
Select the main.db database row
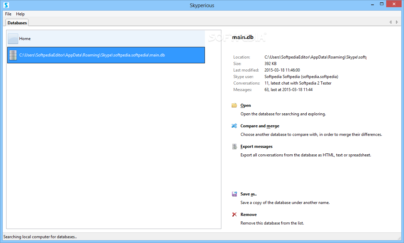tap(106, 55)
